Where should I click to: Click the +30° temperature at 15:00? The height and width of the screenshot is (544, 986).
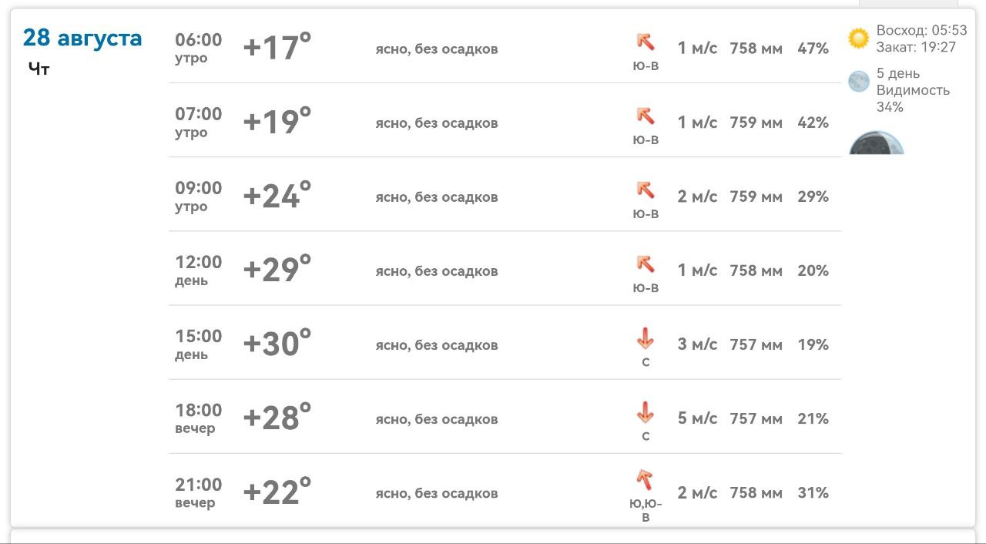point(277,344)
